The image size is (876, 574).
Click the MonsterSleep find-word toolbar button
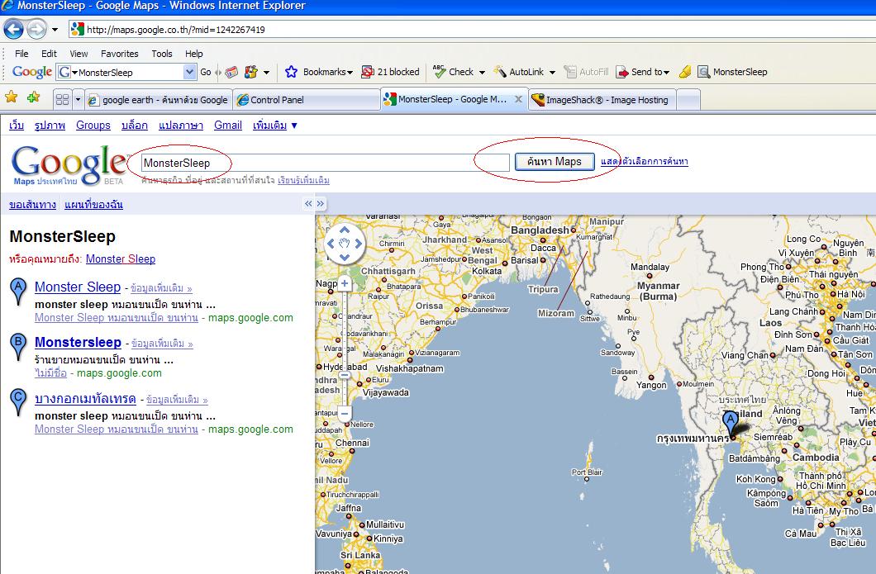[x=732, y=72]
